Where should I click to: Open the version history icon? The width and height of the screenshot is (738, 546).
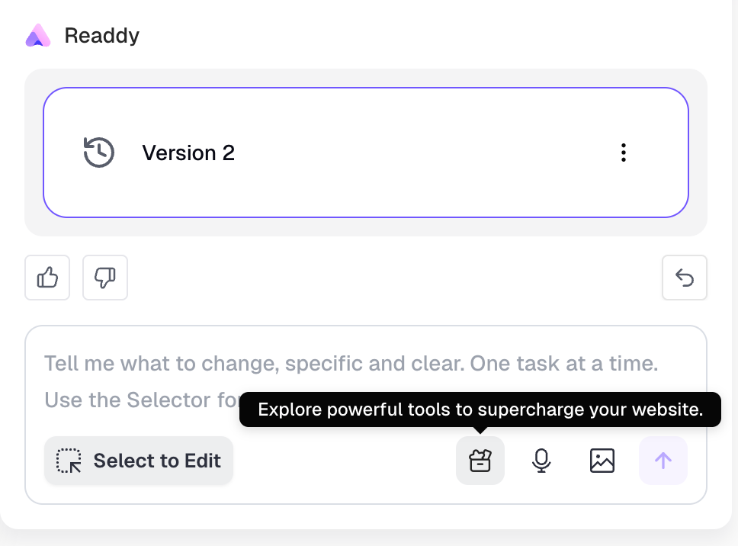pos(98,153)
